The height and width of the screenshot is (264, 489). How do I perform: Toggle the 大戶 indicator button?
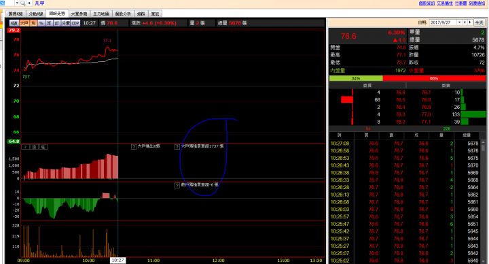24,23
